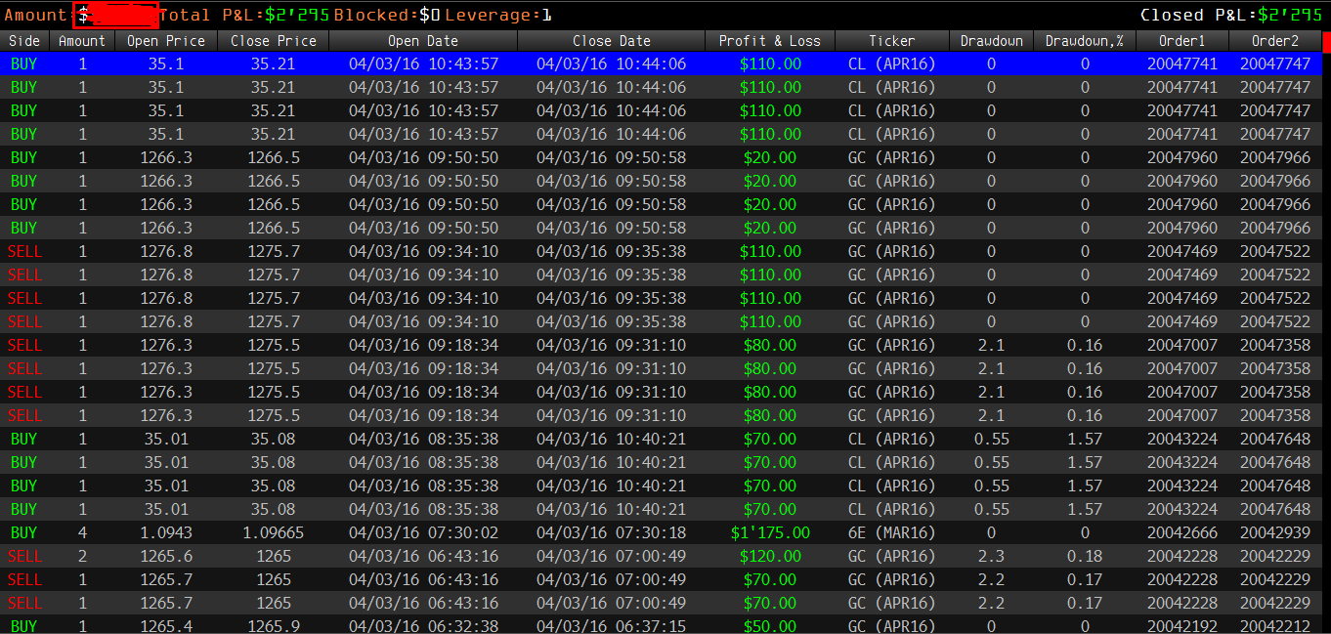Click drawdown value 2.3

click(x=991, y=556)
